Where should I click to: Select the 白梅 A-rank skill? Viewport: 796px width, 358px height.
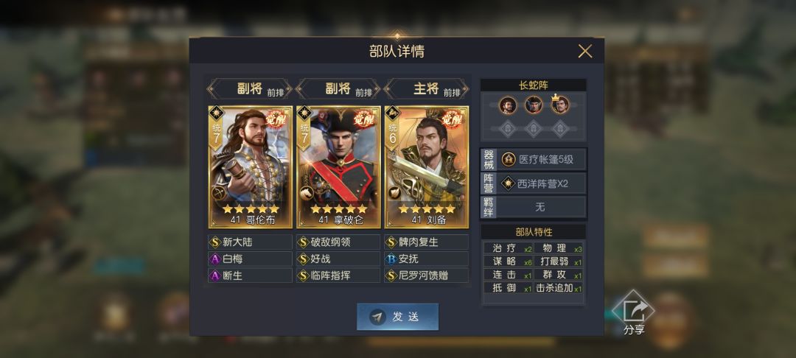(251, 259)
